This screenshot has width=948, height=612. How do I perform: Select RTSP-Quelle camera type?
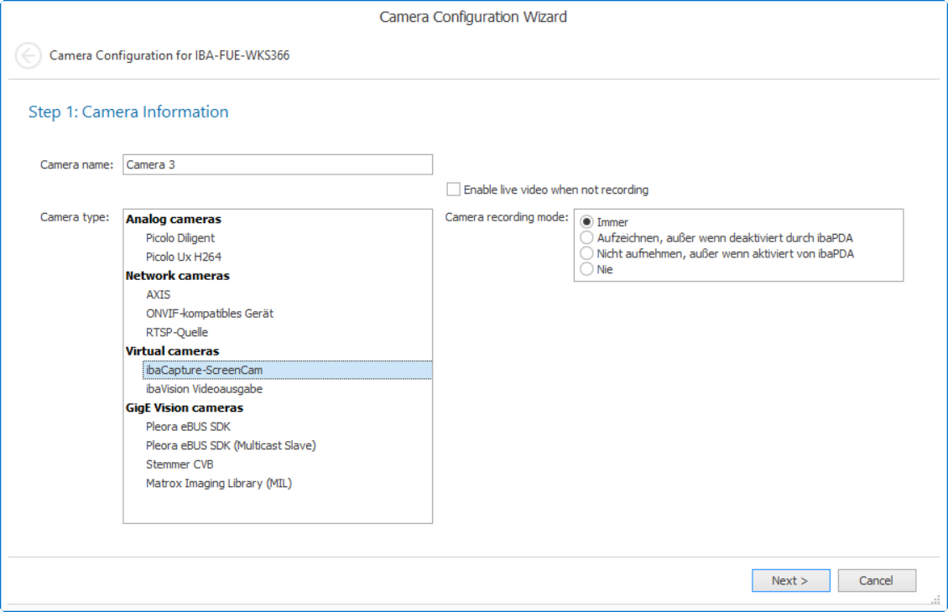pos(177,332)
